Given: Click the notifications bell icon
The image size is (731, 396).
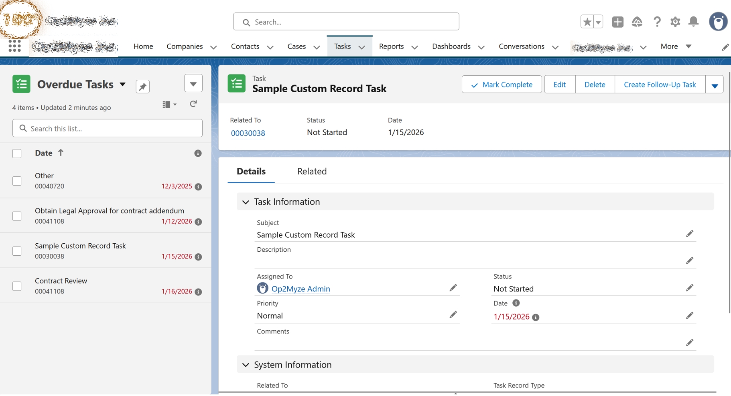Looking at the screenshot, I should [693, 22].
